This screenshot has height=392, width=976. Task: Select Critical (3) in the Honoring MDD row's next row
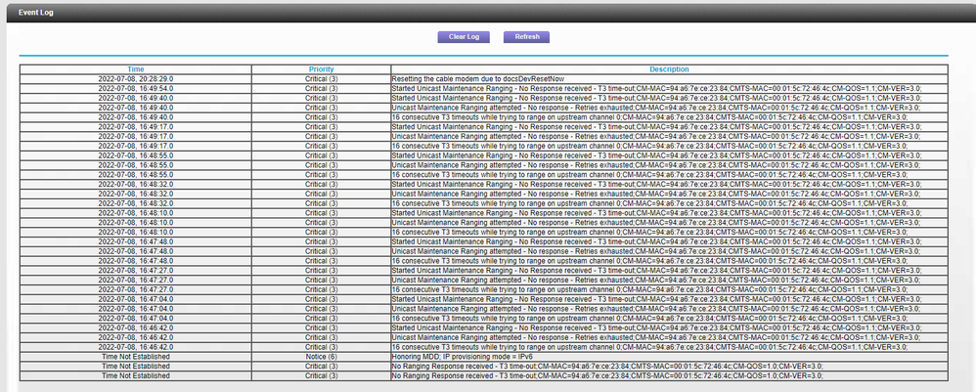[321, 366]
